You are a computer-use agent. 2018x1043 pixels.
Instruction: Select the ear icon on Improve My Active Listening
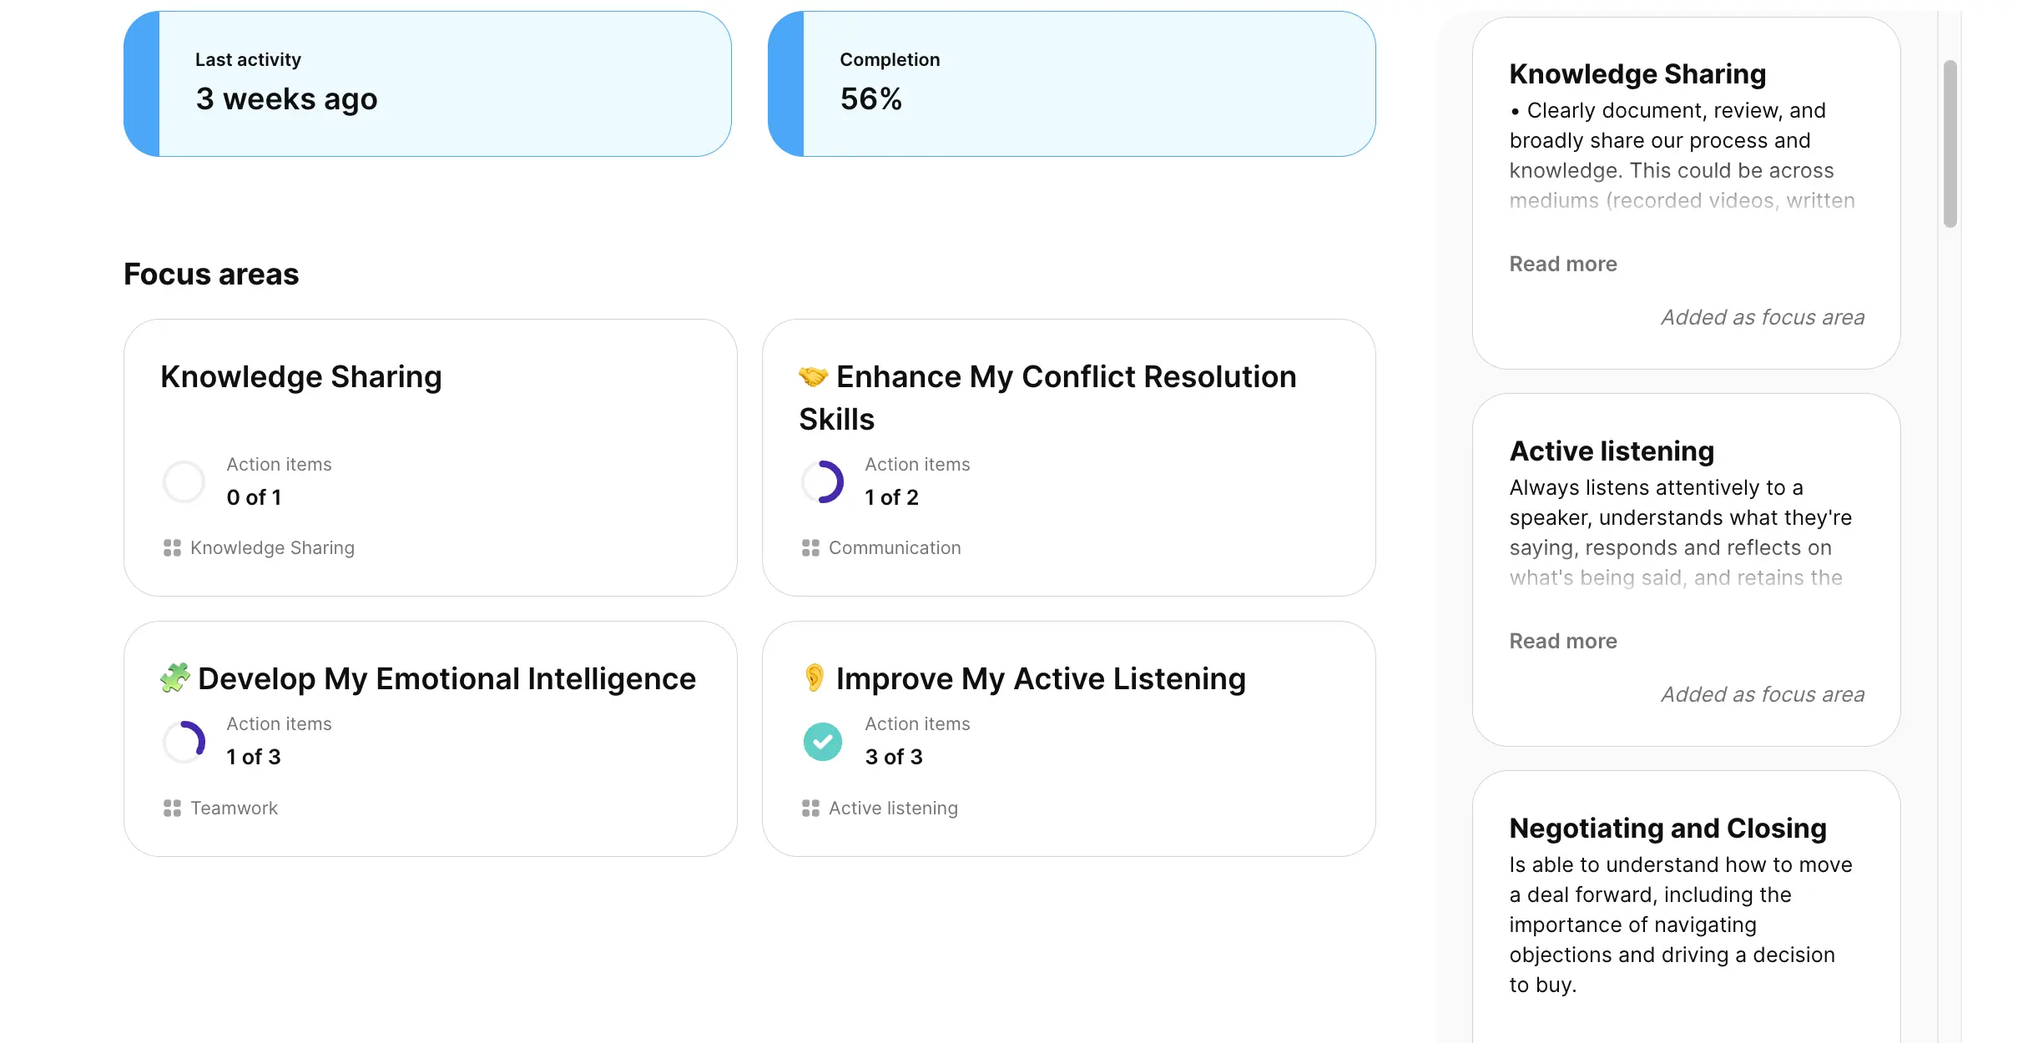click(813, 678)
